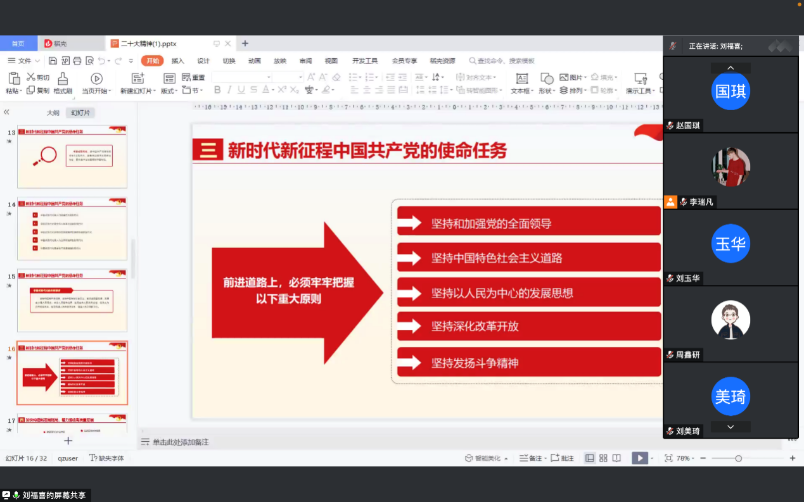
Task: Click the Undo arrow icon
Action: point(102,61)
